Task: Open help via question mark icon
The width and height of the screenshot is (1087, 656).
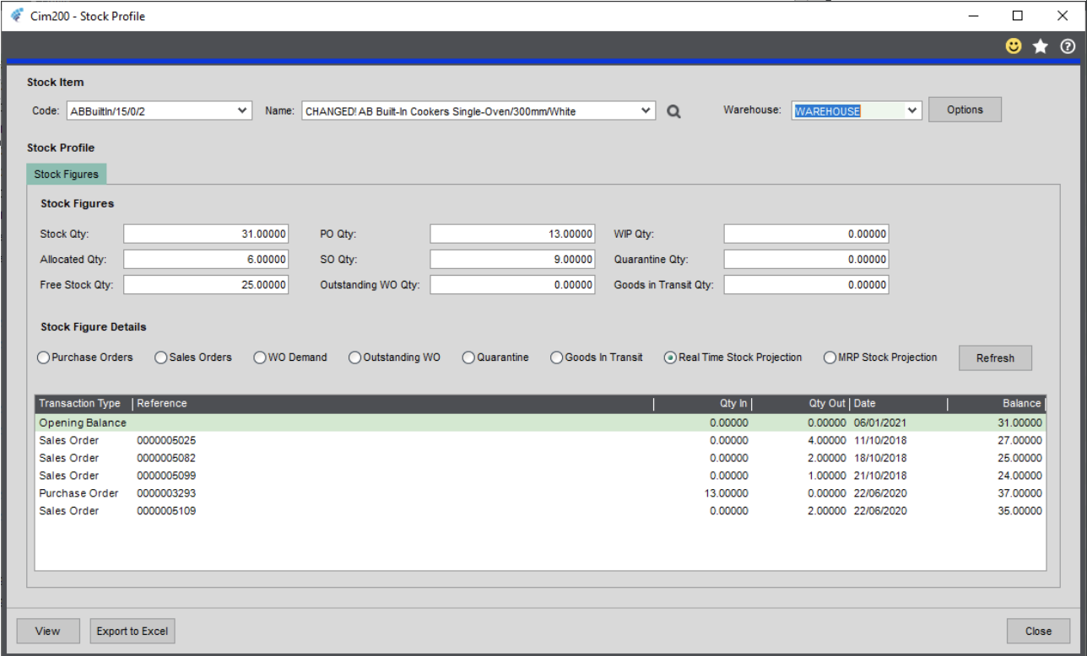Action: (1068, 46)
